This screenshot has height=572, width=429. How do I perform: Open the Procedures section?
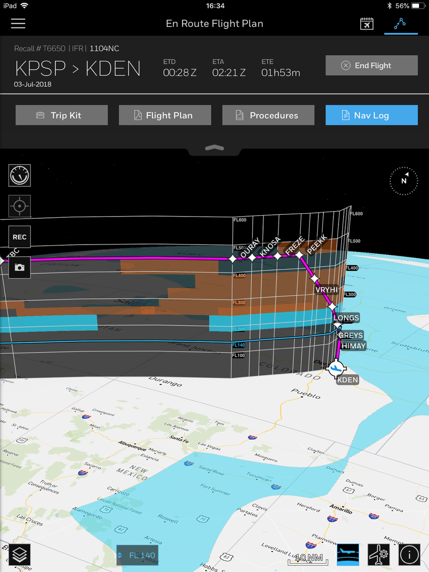click(x=268, y=115)
